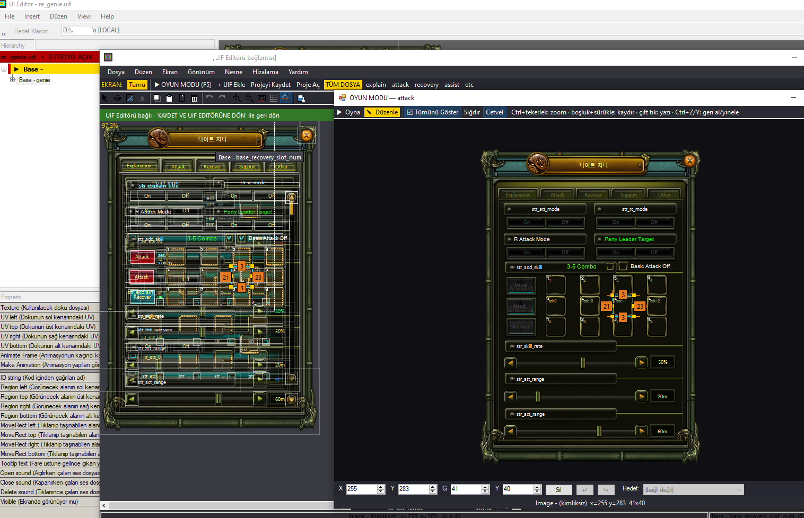Open the Hizalama menu
The image size is (804, 518).
tap(265, 72)
